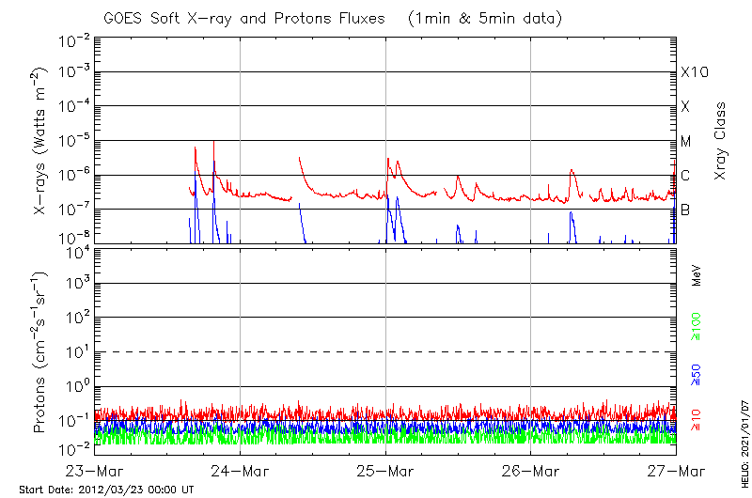Click the C flare class label
This screenshot has width=752, height=498.
685,176
